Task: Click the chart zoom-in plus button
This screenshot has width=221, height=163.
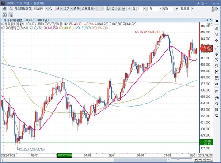Action: pos(196,159)
